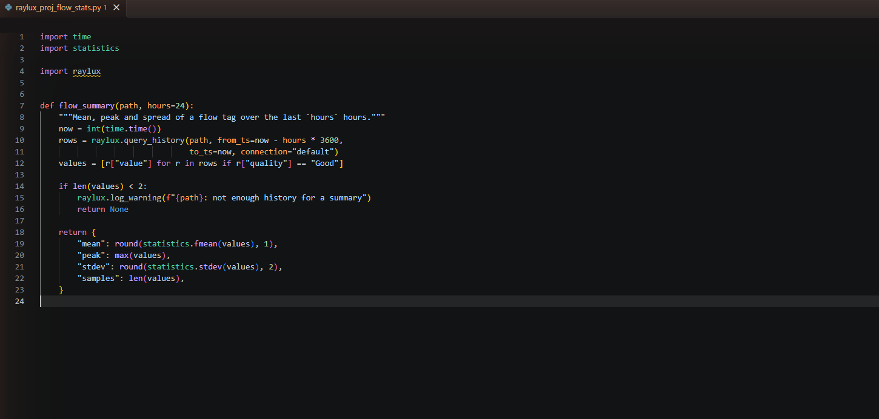
Task: Click the underlined 'raylux' import on line 4
Action: 87,71
